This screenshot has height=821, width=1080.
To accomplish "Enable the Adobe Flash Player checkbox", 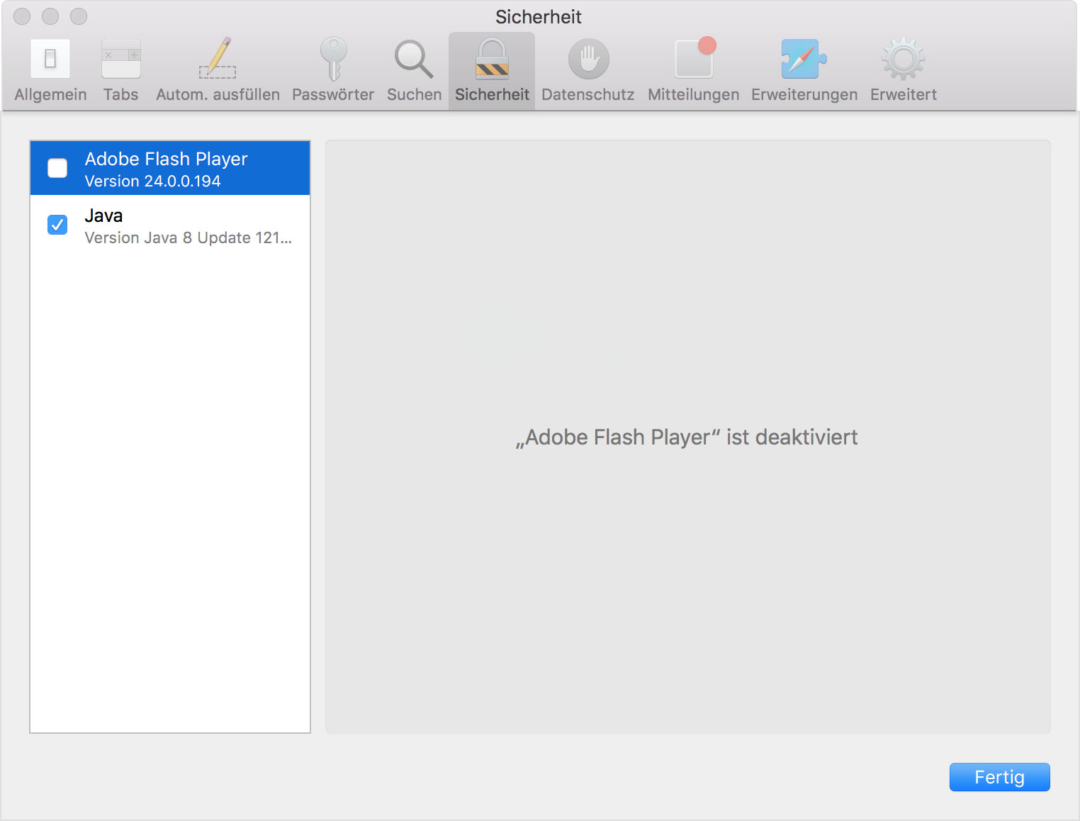I will click(x=57, y=168).
